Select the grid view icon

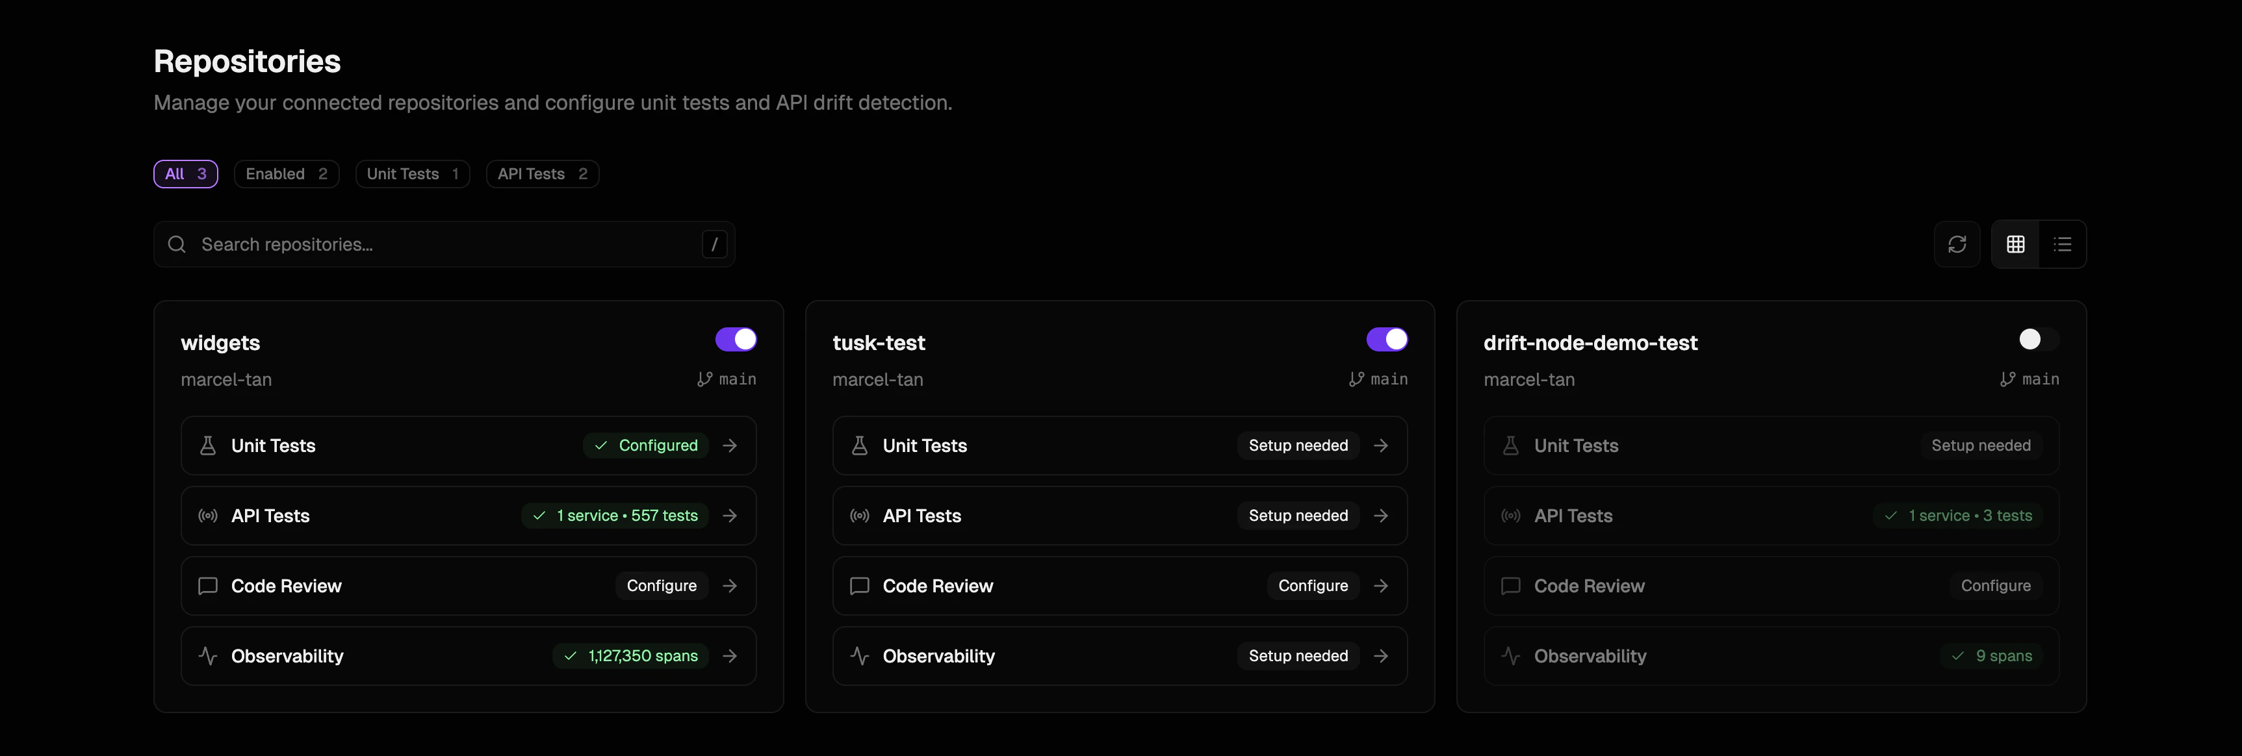coord(2016,244)
